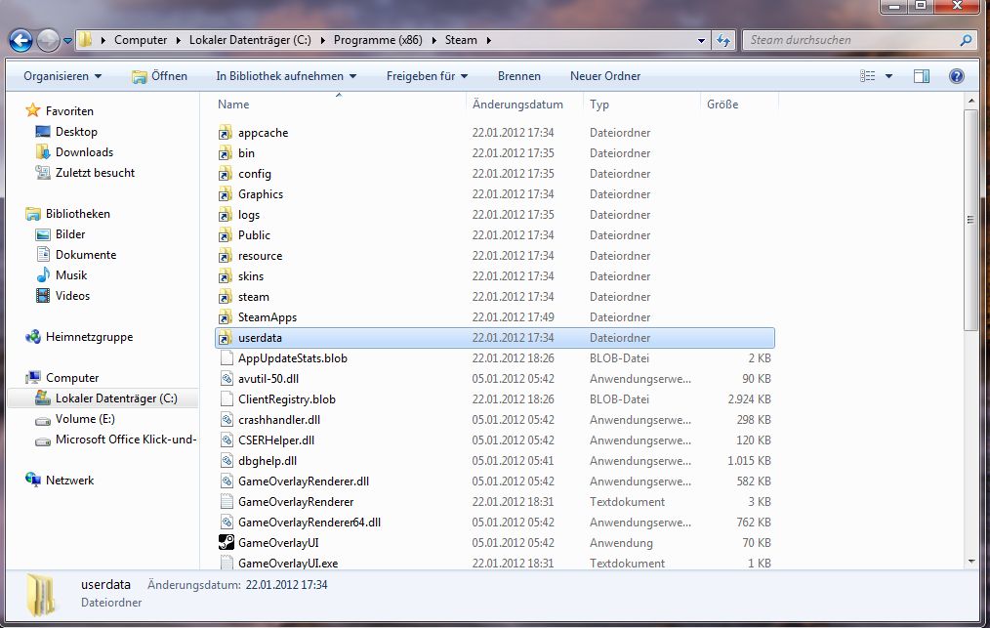The height and width of the screenshot is (628, 990).
Task: Click the Öffnen toolbar button
Action: click(159, 76)
